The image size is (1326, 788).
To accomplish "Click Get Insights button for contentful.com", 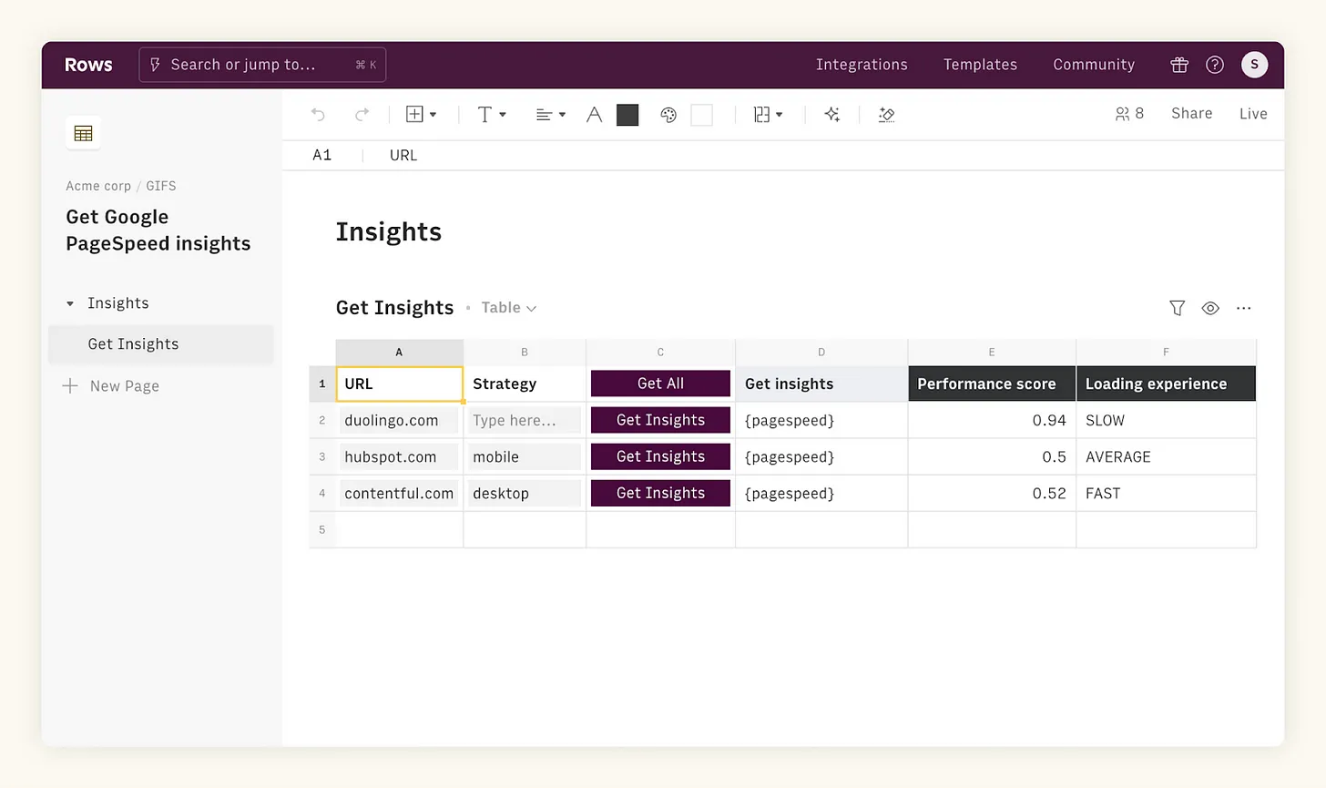I will coord(660,493).
